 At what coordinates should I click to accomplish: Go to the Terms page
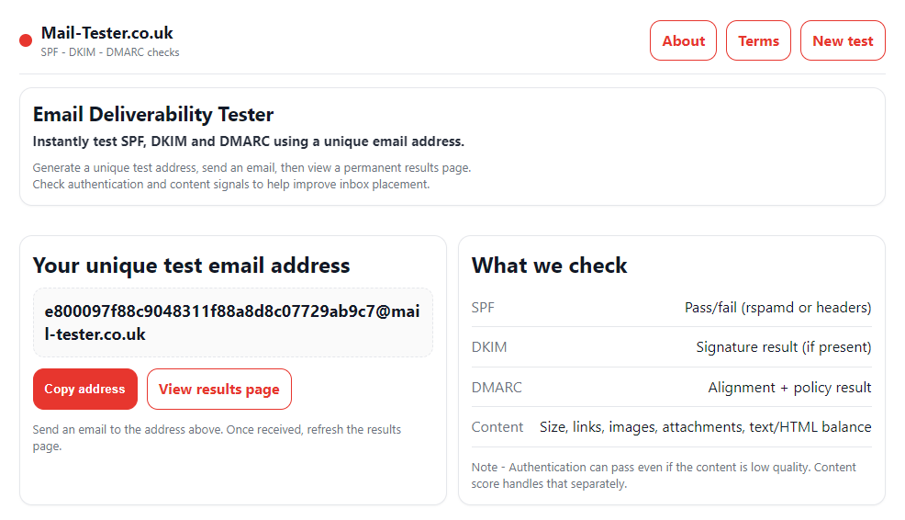pos(758,40)
